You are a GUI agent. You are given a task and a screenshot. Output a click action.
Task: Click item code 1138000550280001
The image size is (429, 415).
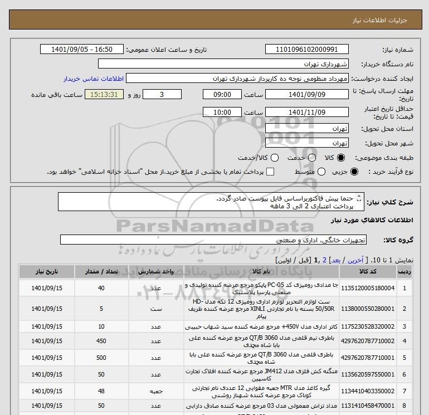tap(368, 309)
